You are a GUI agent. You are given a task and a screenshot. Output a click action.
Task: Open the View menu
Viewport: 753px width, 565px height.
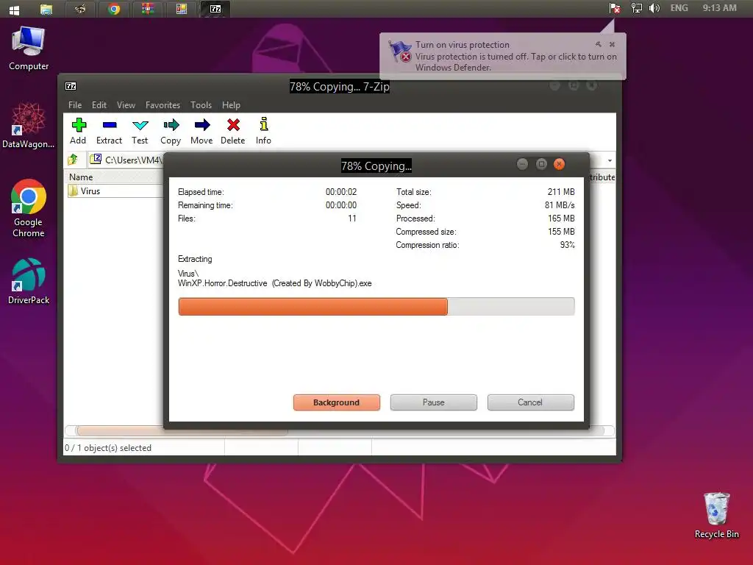(x=126, y=104)
